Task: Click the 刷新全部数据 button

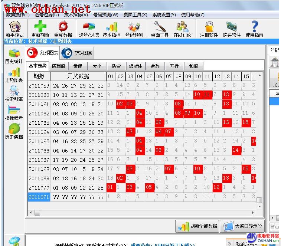Action: click(x=197, y=226)
